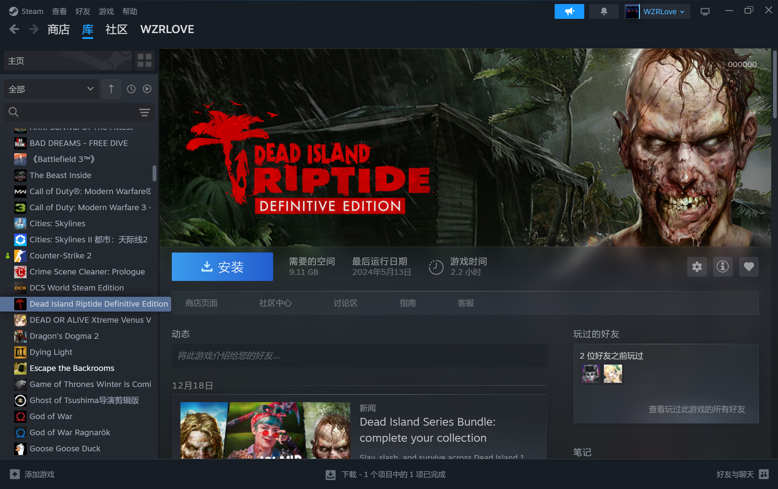Viewport: 778px width, 489px height.
Task: Select Dying Light in library list
Action: coord(51,352)
